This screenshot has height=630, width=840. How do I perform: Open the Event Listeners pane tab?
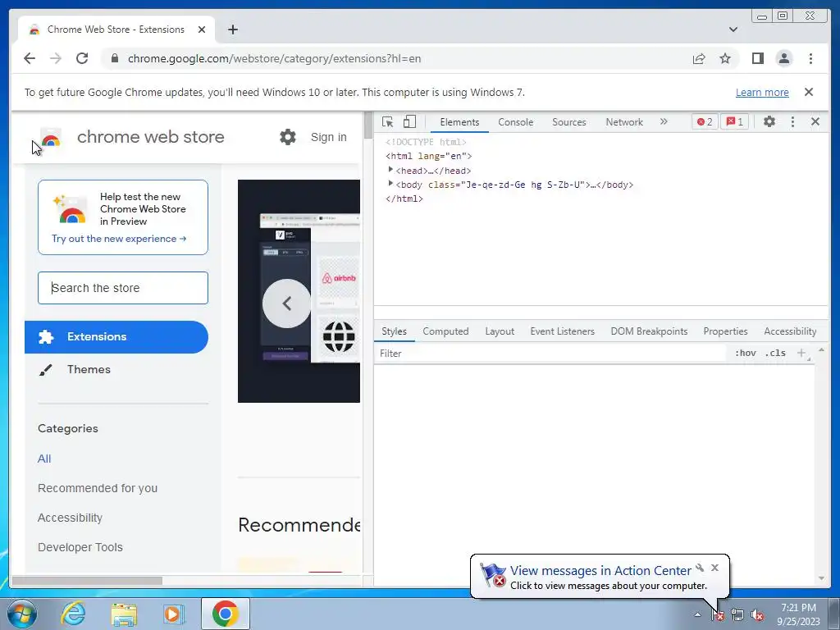coord(562,331)
